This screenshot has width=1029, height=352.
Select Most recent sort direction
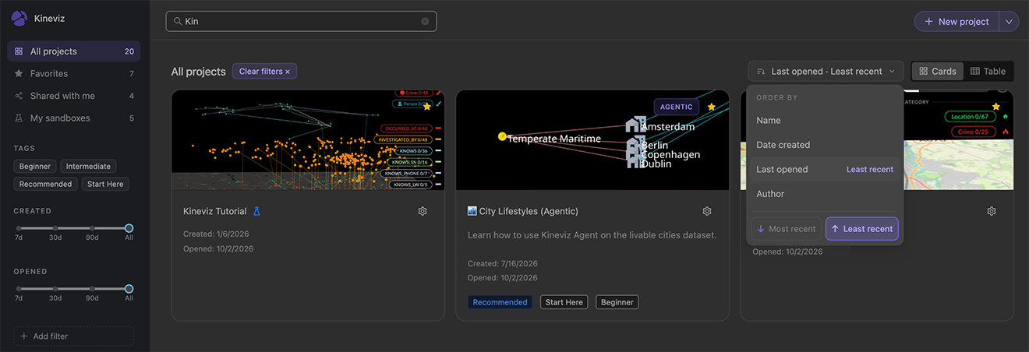[x=787, y=229]
